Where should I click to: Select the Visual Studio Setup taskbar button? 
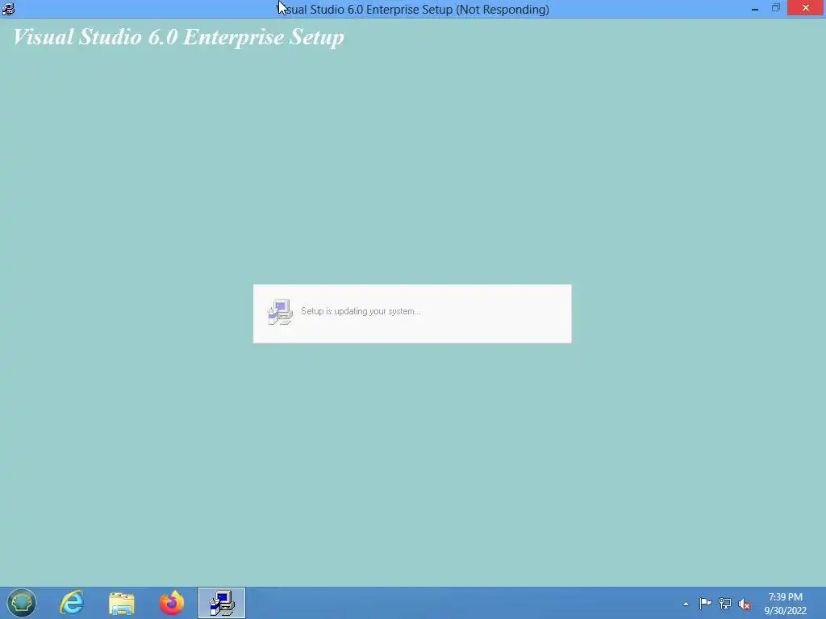coord(222,603)
